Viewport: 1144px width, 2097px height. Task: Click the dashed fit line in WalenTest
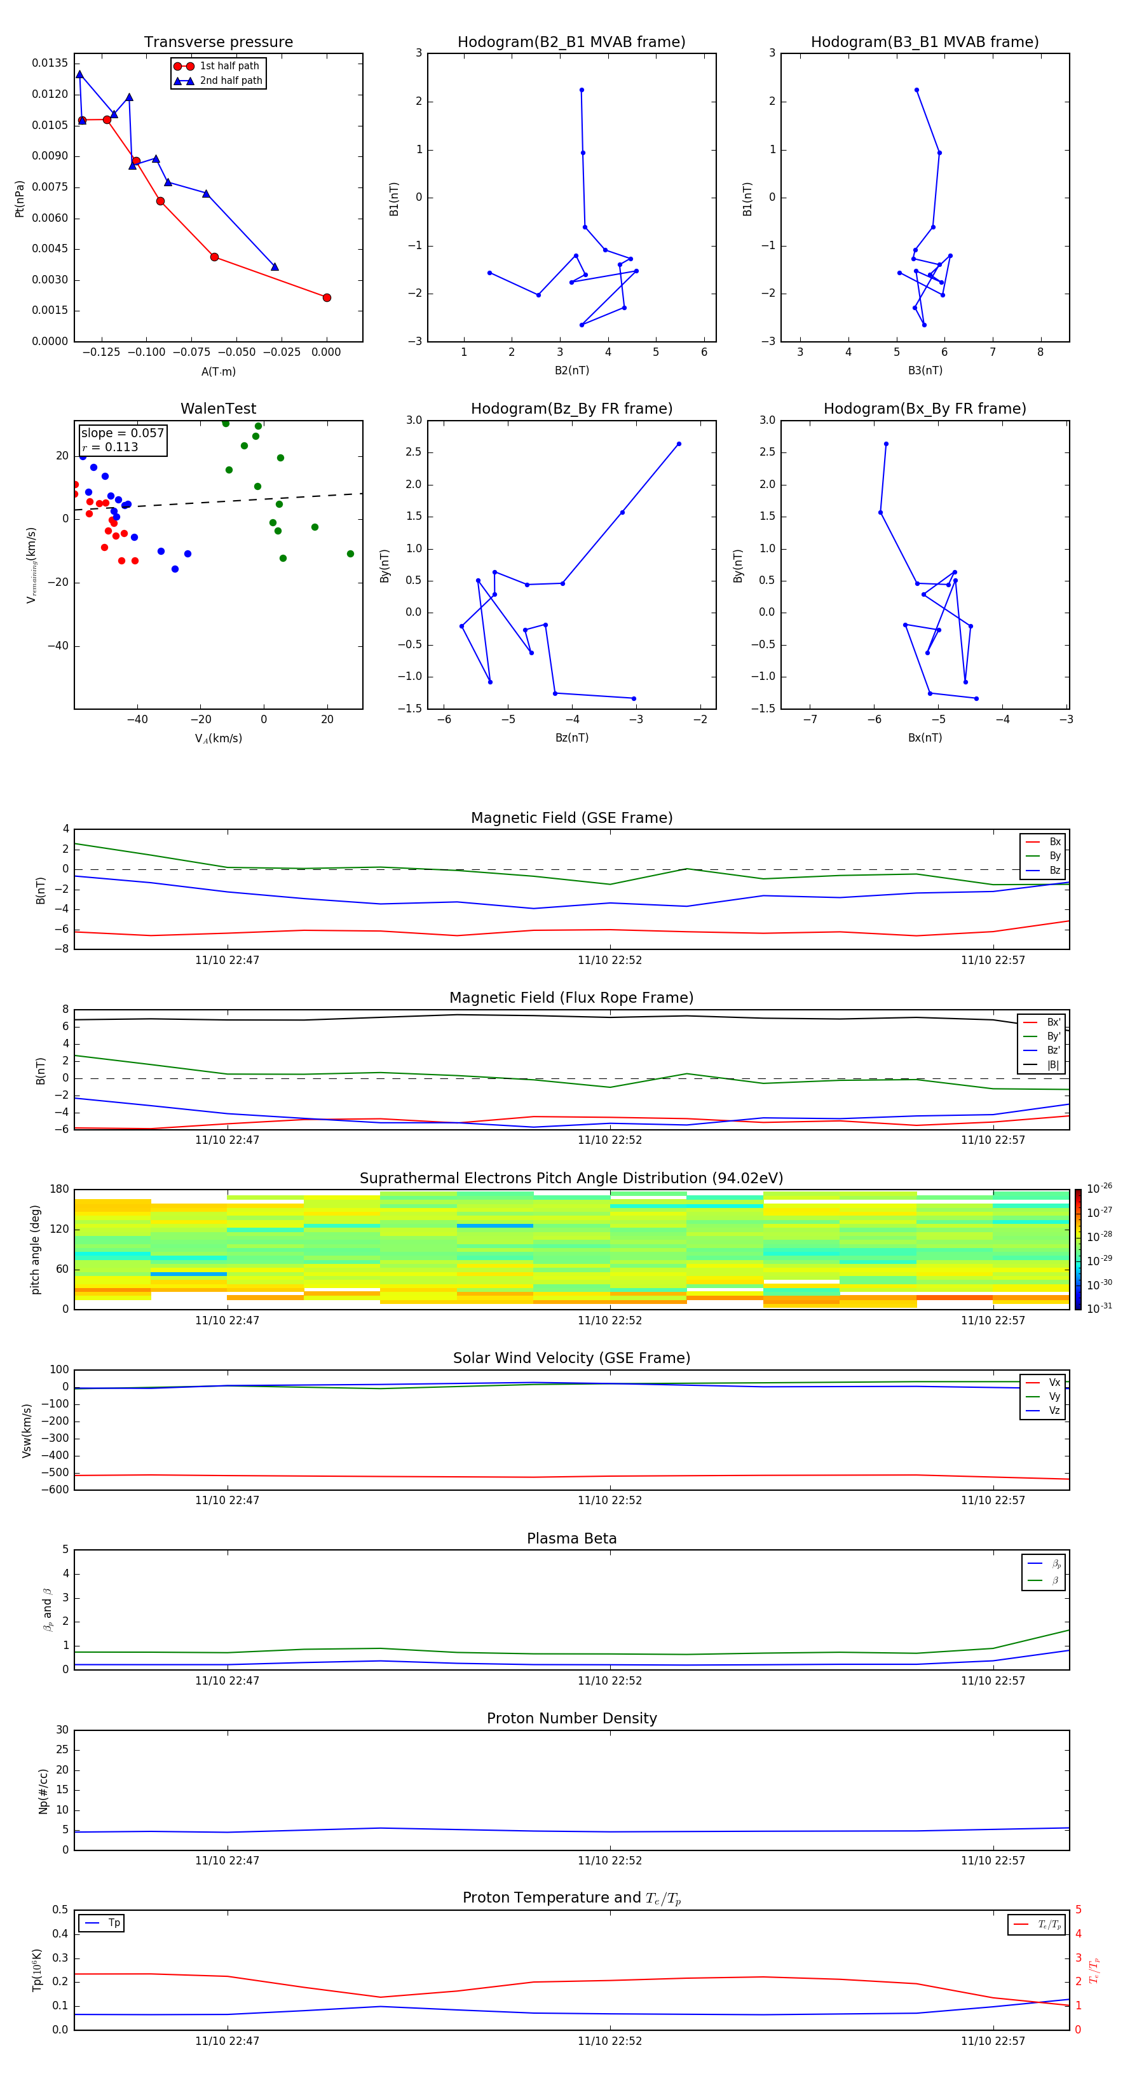pos(218,501)
